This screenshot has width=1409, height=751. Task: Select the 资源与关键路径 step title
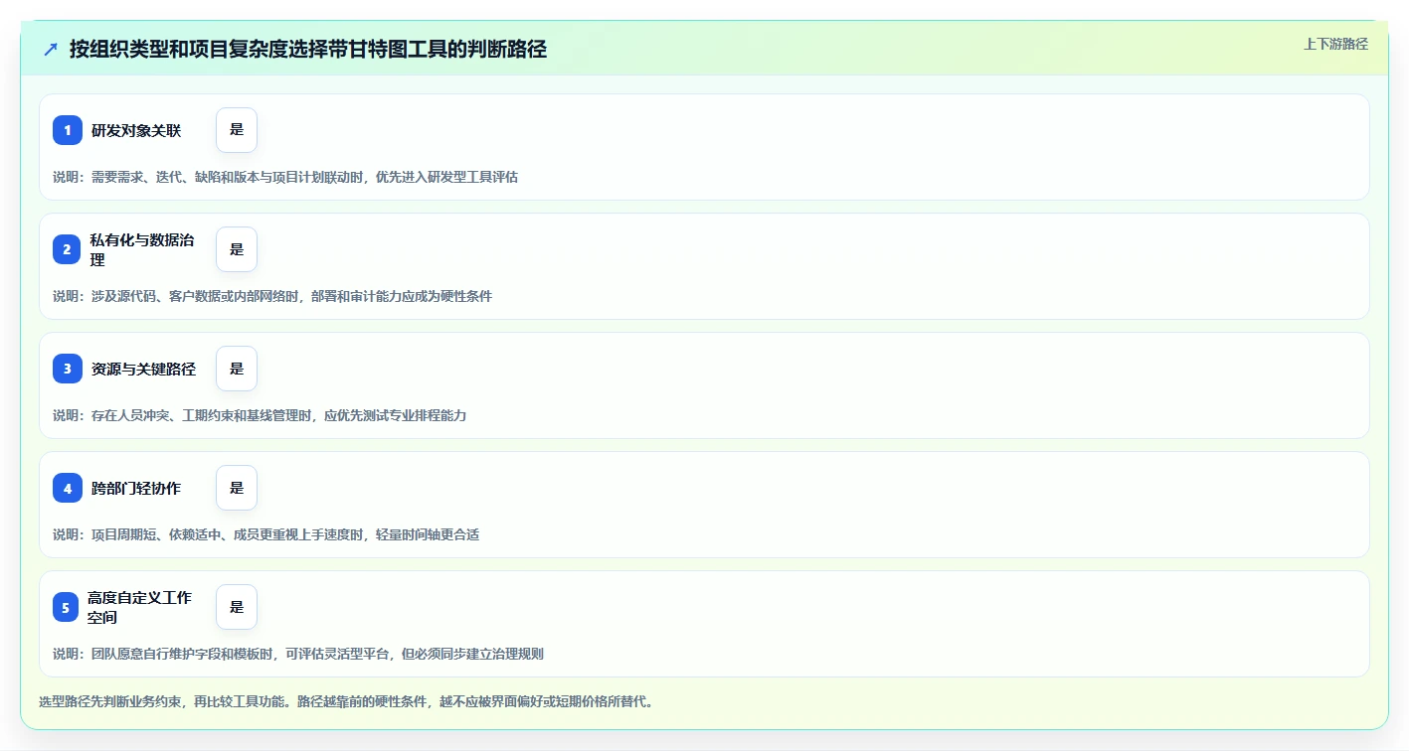(x=143, y=369)
